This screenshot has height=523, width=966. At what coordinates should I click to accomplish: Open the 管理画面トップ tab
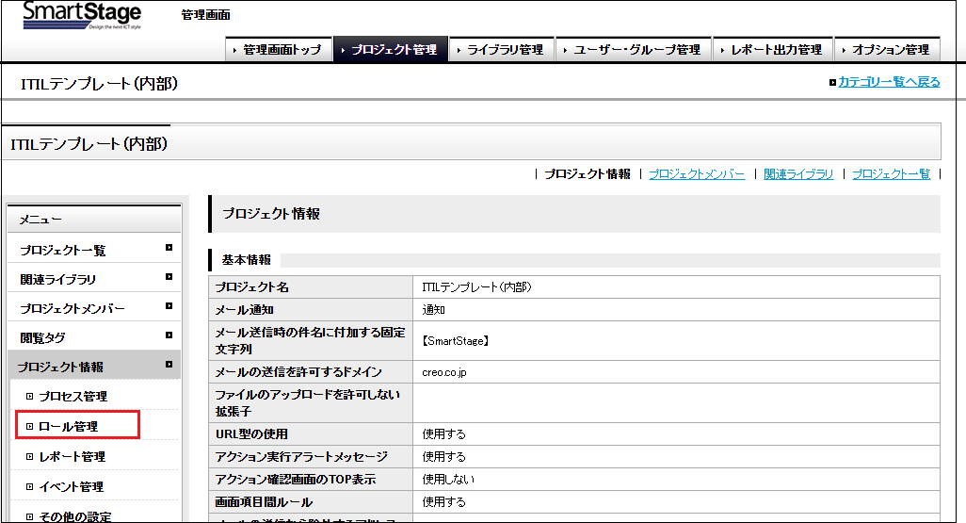279,49
